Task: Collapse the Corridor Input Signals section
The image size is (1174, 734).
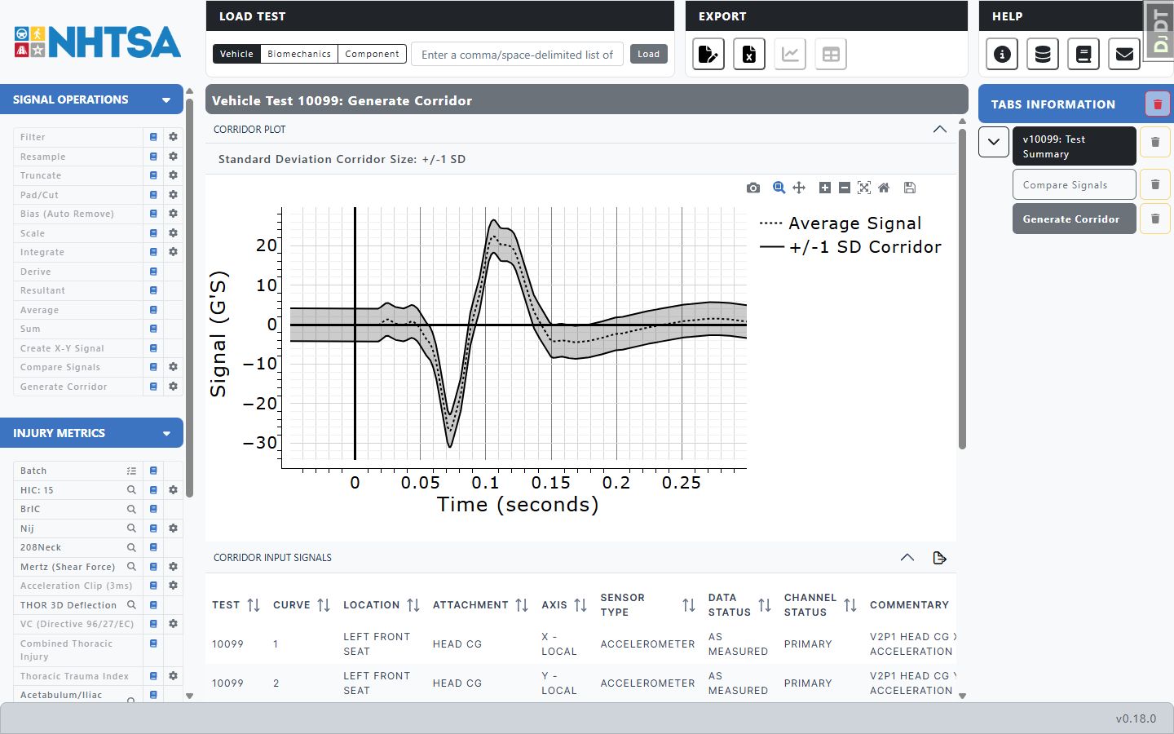Action: [907, 558]
